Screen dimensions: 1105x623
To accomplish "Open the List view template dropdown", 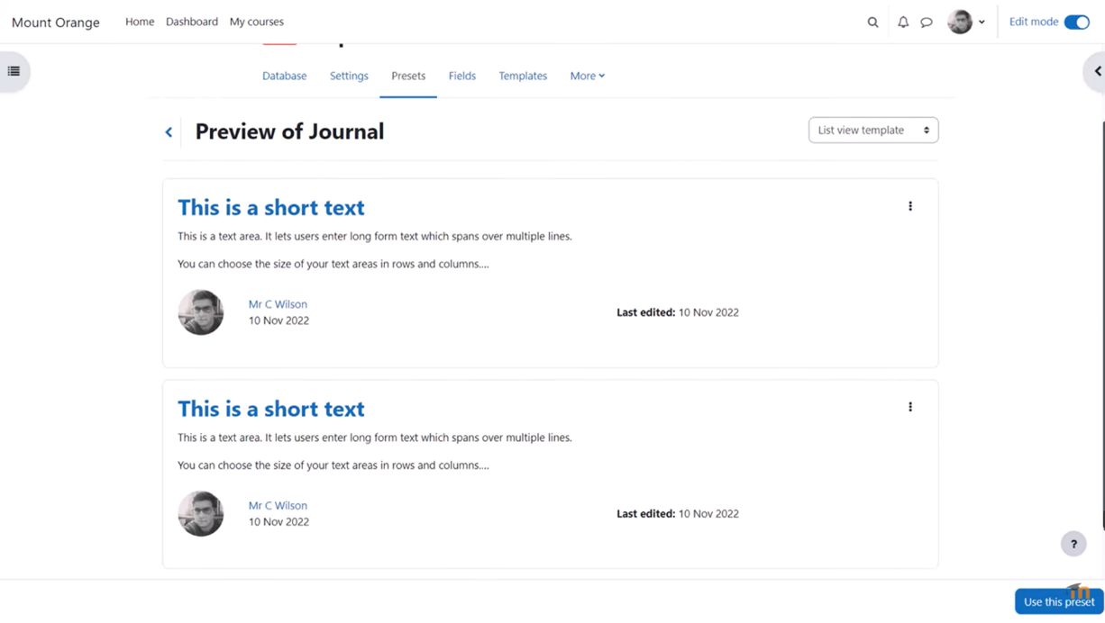I will pos(872,131).
